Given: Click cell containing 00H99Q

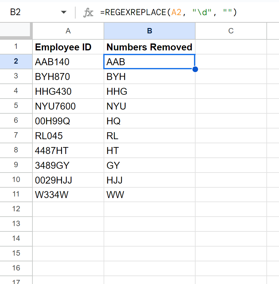Looking at the screenshot, I should pyautogui.click(x=68, y=121).
